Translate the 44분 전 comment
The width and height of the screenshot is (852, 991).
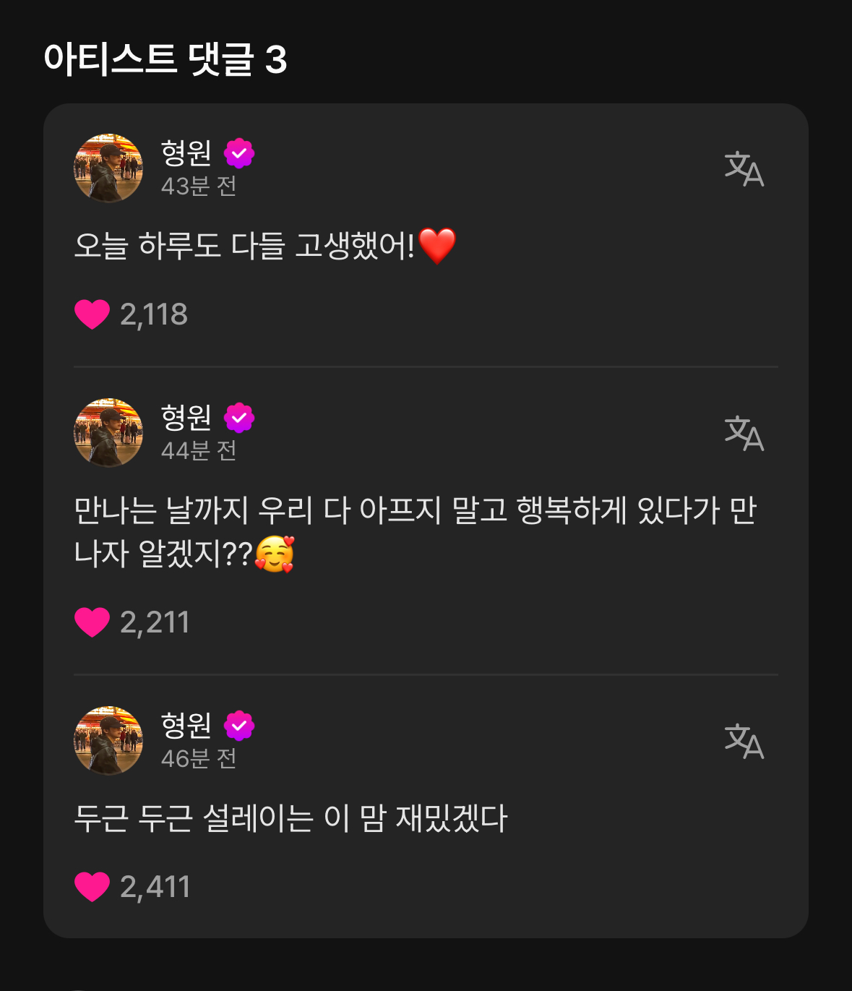tap(744, 433)
